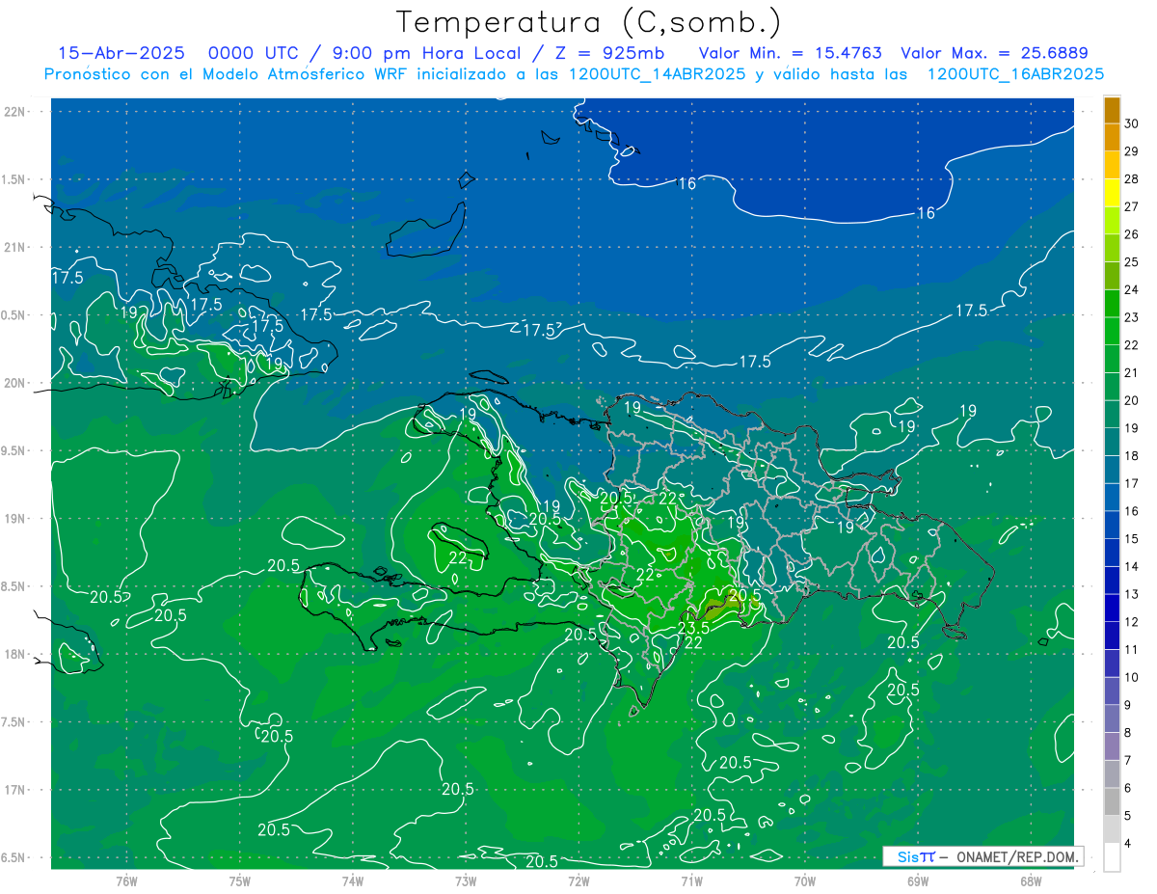Click the 69W longitude axis label
Viewport: 1157px width, 894px height.
click(x=918, y=880)
